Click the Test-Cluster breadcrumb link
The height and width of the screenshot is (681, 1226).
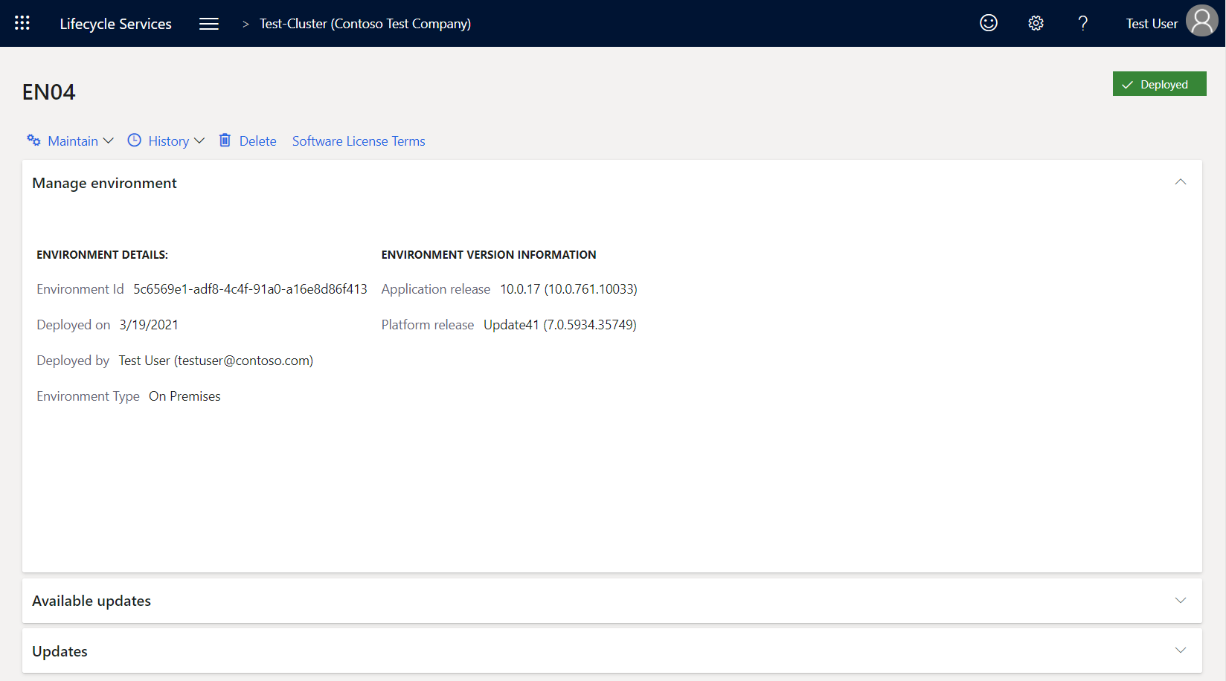point(365,24)
